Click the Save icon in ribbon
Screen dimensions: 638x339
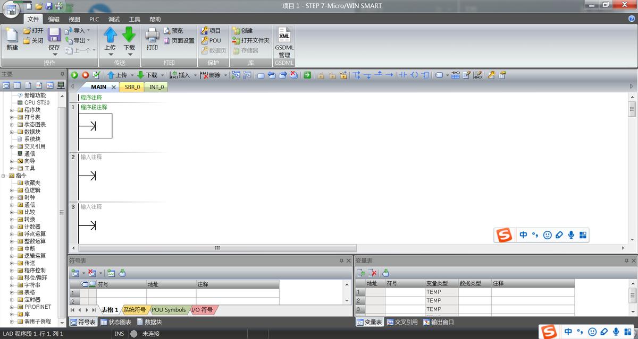[54, 35]
